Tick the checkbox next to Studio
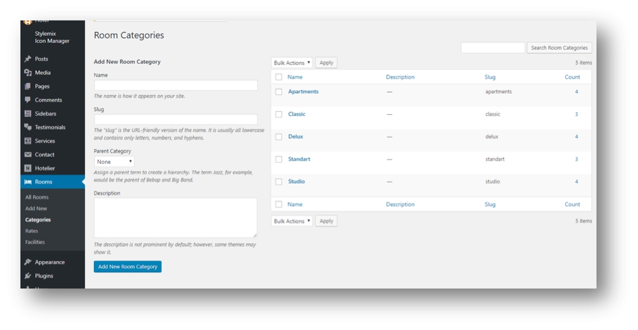 (278, 182)
